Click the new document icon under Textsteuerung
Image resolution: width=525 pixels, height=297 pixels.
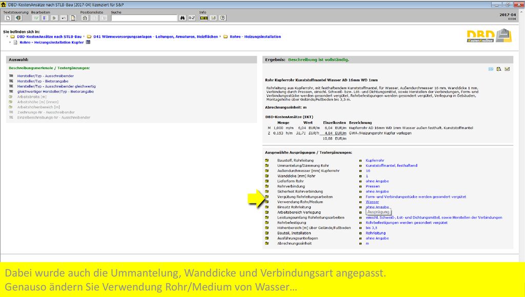[x=8, y=18]
